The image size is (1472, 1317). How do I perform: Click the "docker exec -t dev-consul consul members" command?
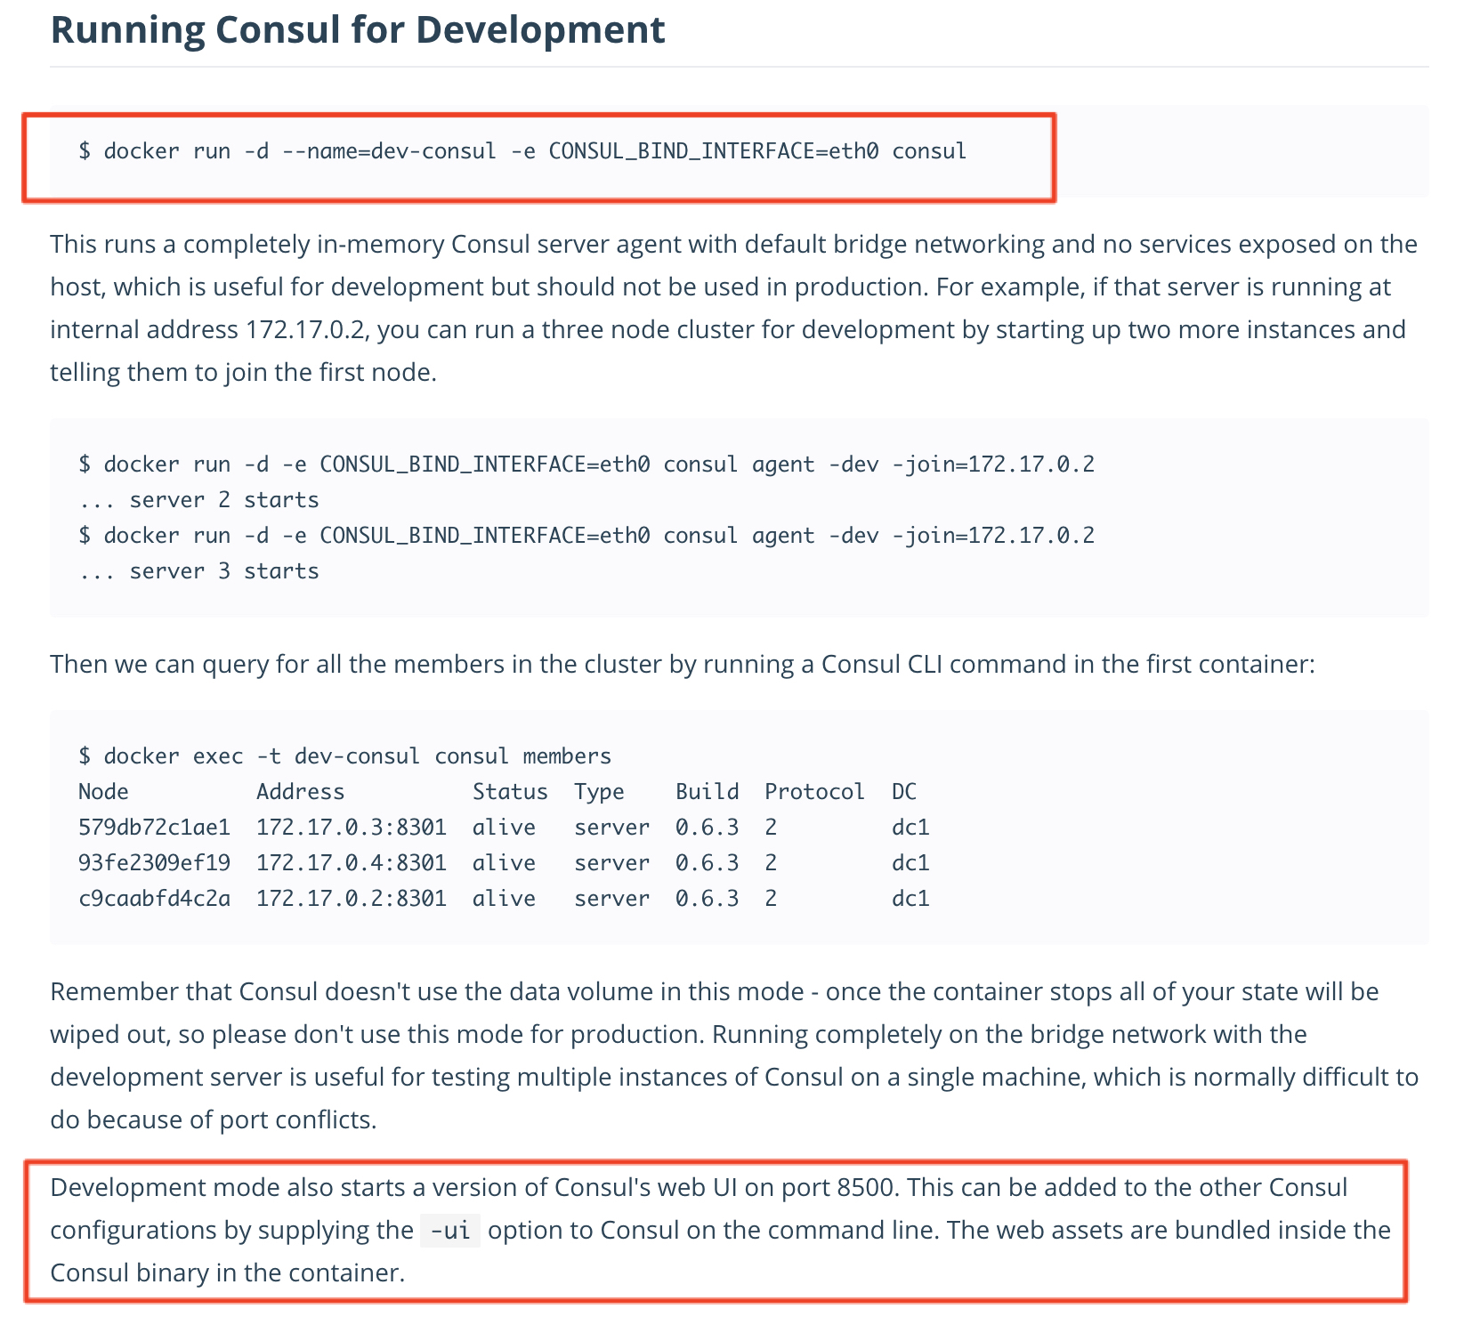coord(345,756)
